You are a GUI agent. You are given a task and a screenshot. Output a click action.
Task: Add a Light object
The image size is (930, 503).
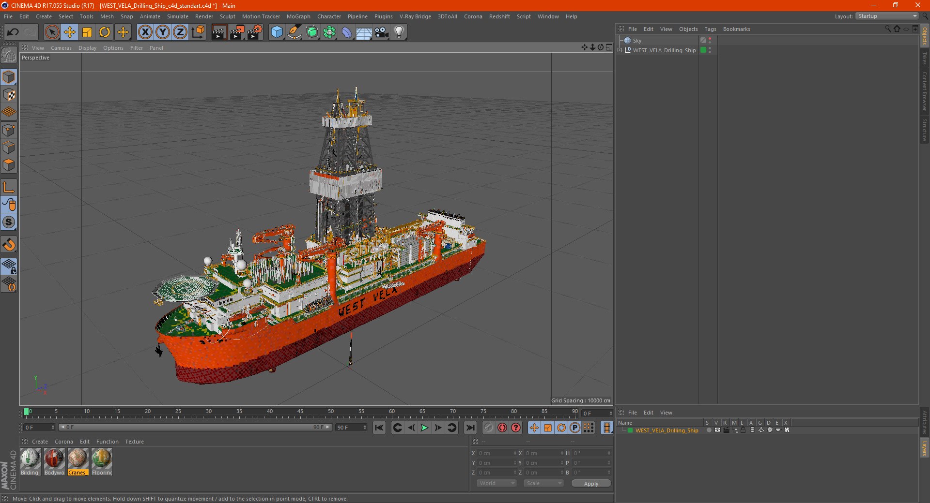[x=399, y=32]
